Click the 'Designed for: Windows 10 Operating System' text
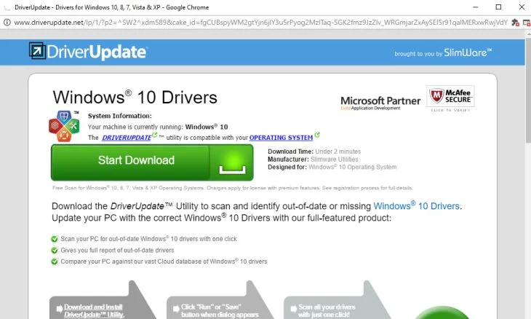 pyautogui.click(x=332, y=167)
